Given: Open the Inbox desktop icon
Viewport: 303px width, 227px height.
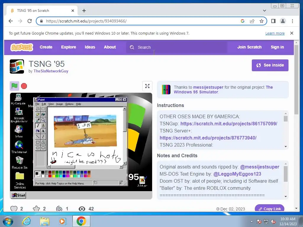Looking at the screenshot, I should (19, 132).
